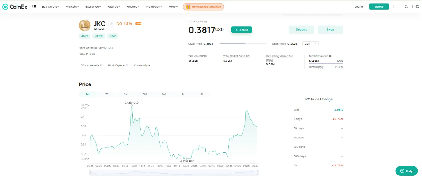This screenshot has height=187, width=422.
Task: Click the 7 days -25.75% value
Action: (337, 119)
